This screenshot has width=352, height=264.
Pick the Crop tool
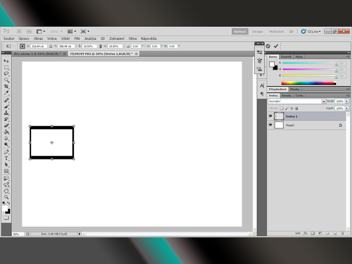pos(6,86)
